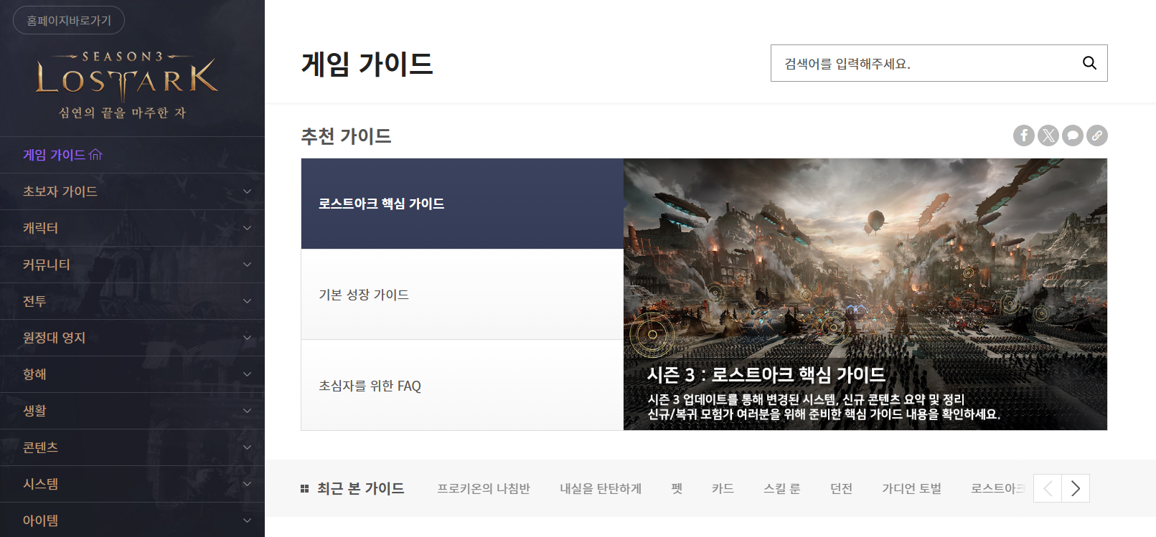This screenshot has width=1156, height=537.
Task: Open recent guide 던전
Action: point(841,488)
